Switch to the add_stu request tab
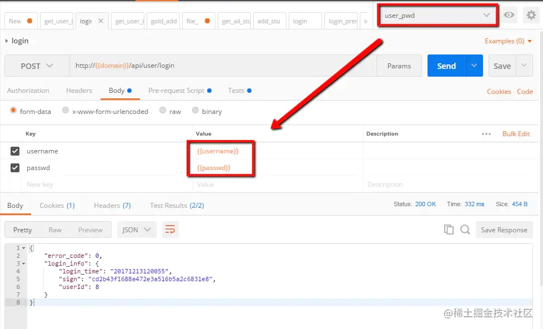543x329 pixels. click(269, 21)
